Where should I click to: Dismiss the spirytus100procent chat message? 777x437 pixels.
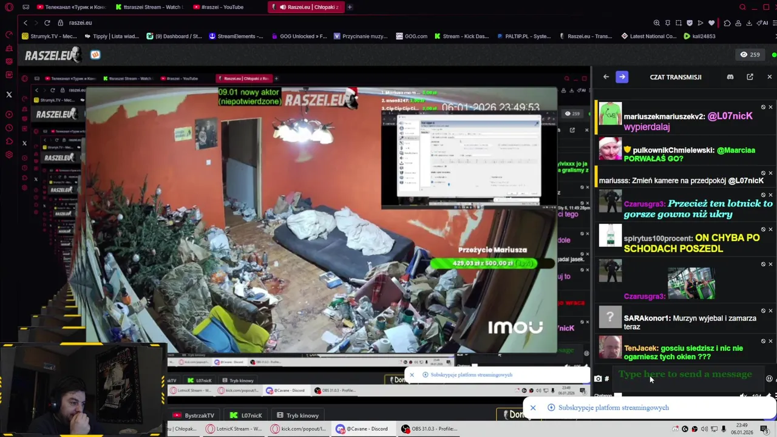coord(770,229)
